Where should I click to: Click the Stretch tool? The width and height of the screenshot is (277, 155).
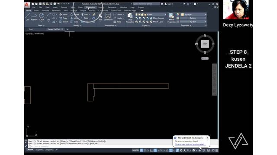click(x=64, y=22)
